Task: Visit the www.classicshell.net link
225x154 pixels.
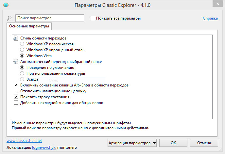Action: [24, 141]
